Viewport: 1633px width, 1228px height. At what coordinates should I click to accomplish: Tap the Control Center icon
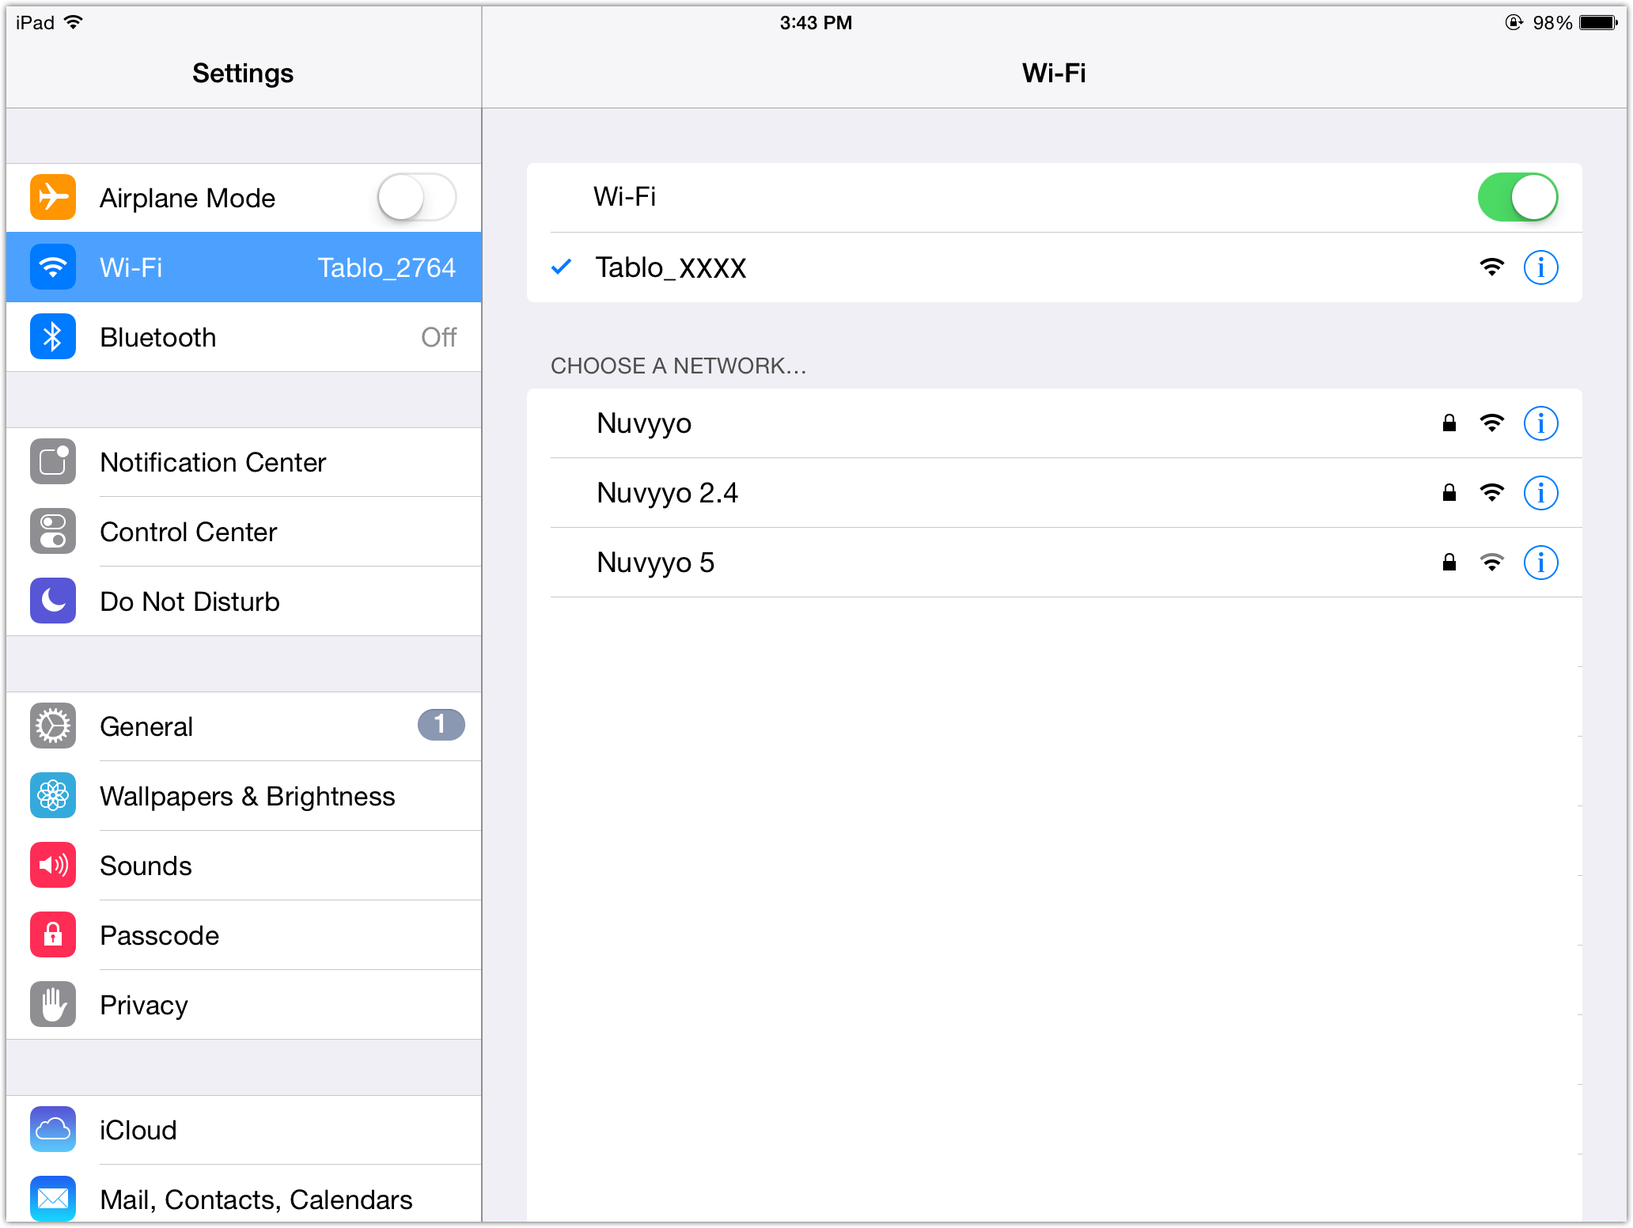coord(53,532)
